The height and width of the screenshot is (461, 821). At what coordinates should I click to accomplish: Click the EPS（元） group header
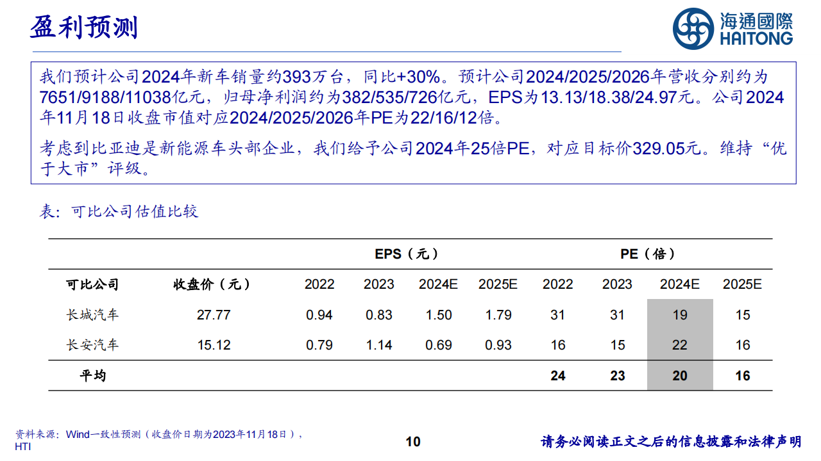pos(408,254)
